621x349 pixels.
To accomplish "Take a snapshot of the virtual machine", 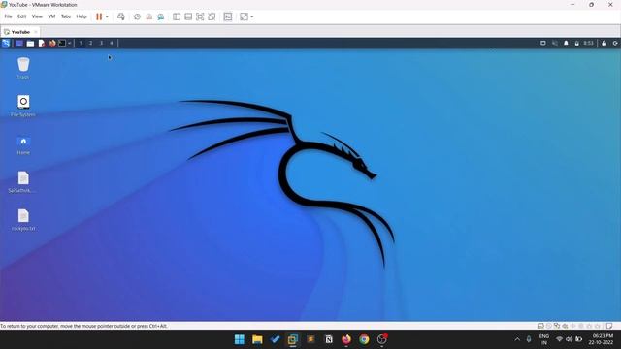I will tap(137, 16).
